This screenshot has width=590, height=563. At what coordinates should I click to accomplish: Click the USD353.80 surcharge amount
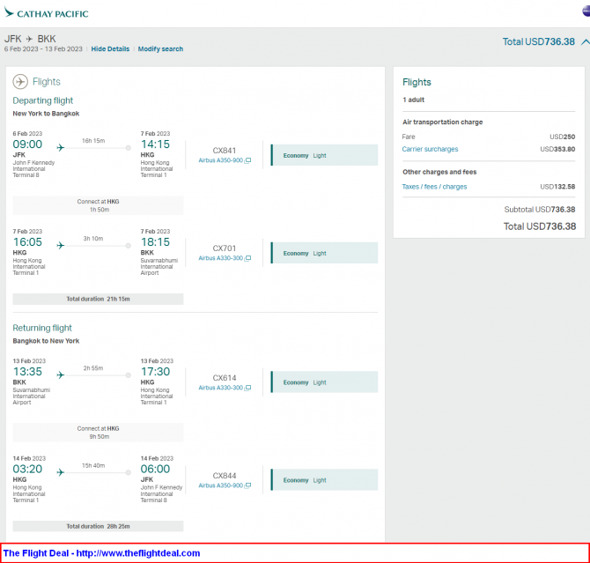pyautogui.click(x=557, y=149)
